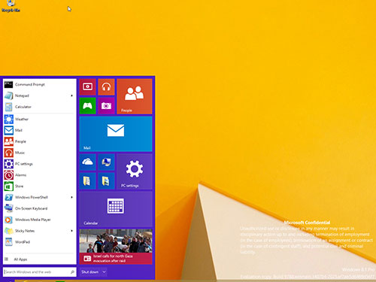Screen dimensions: 376x282
Task: Open the large People tile
Action: (135, 96)
